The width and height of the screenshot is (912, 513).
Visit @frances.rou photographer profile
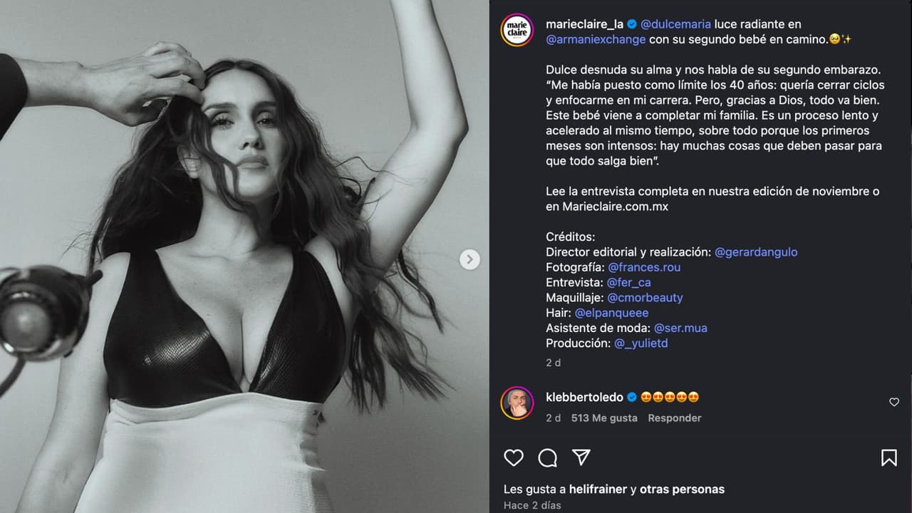pos(643,267)
